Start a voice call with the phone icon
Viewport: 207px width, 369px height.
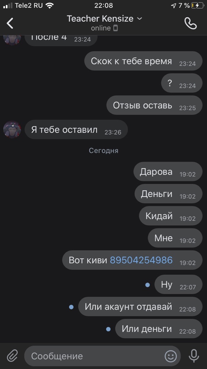tap(191, 23)
